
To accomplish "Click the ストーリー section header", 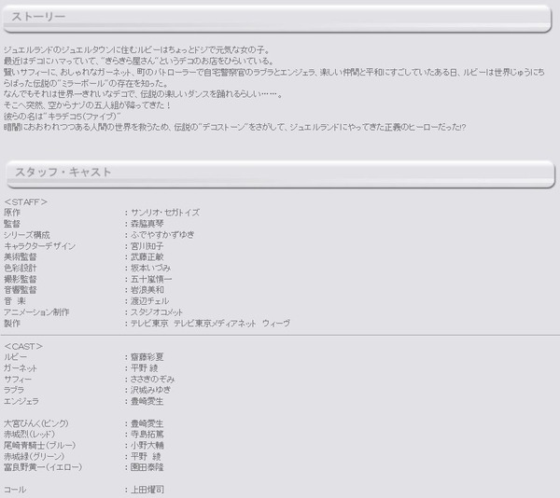I will click(277, 19).
